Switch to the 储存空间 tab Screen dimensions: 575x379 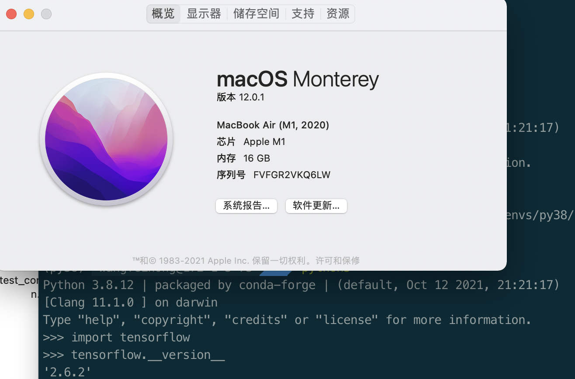256,14
